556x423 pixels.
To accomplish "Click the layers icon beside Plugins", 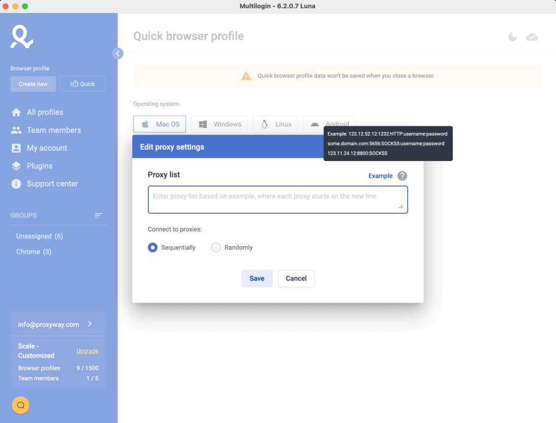I will coord(16,166).
